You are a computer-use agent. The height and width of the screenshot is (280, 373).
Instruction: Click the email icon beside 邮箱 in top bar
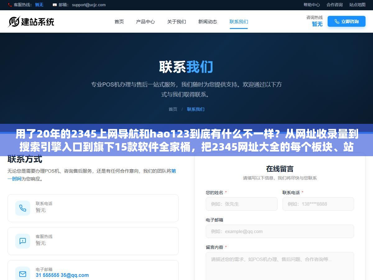(55, 5)
